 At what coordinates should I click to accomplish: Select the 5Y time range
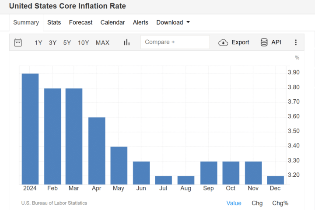(x=67, y=42)
